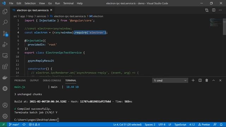
Task: Open notifications bell in status bar
Action: [221, 125]
